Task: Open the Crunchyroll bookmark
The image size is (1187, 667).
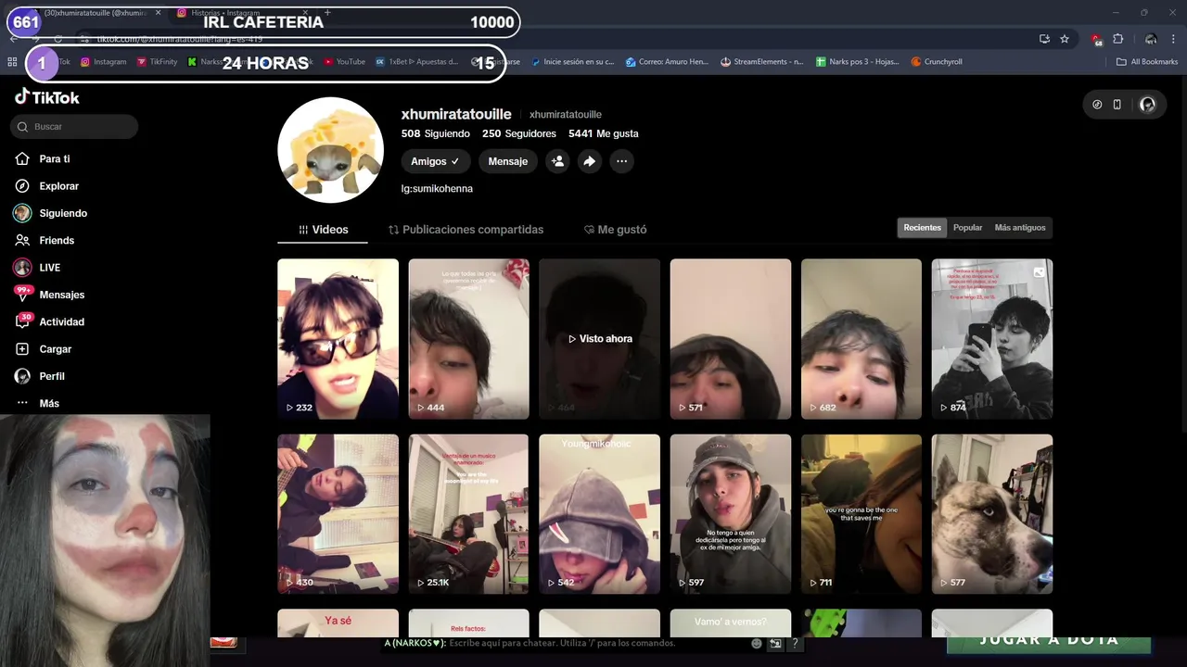Action: pos(937,62)
